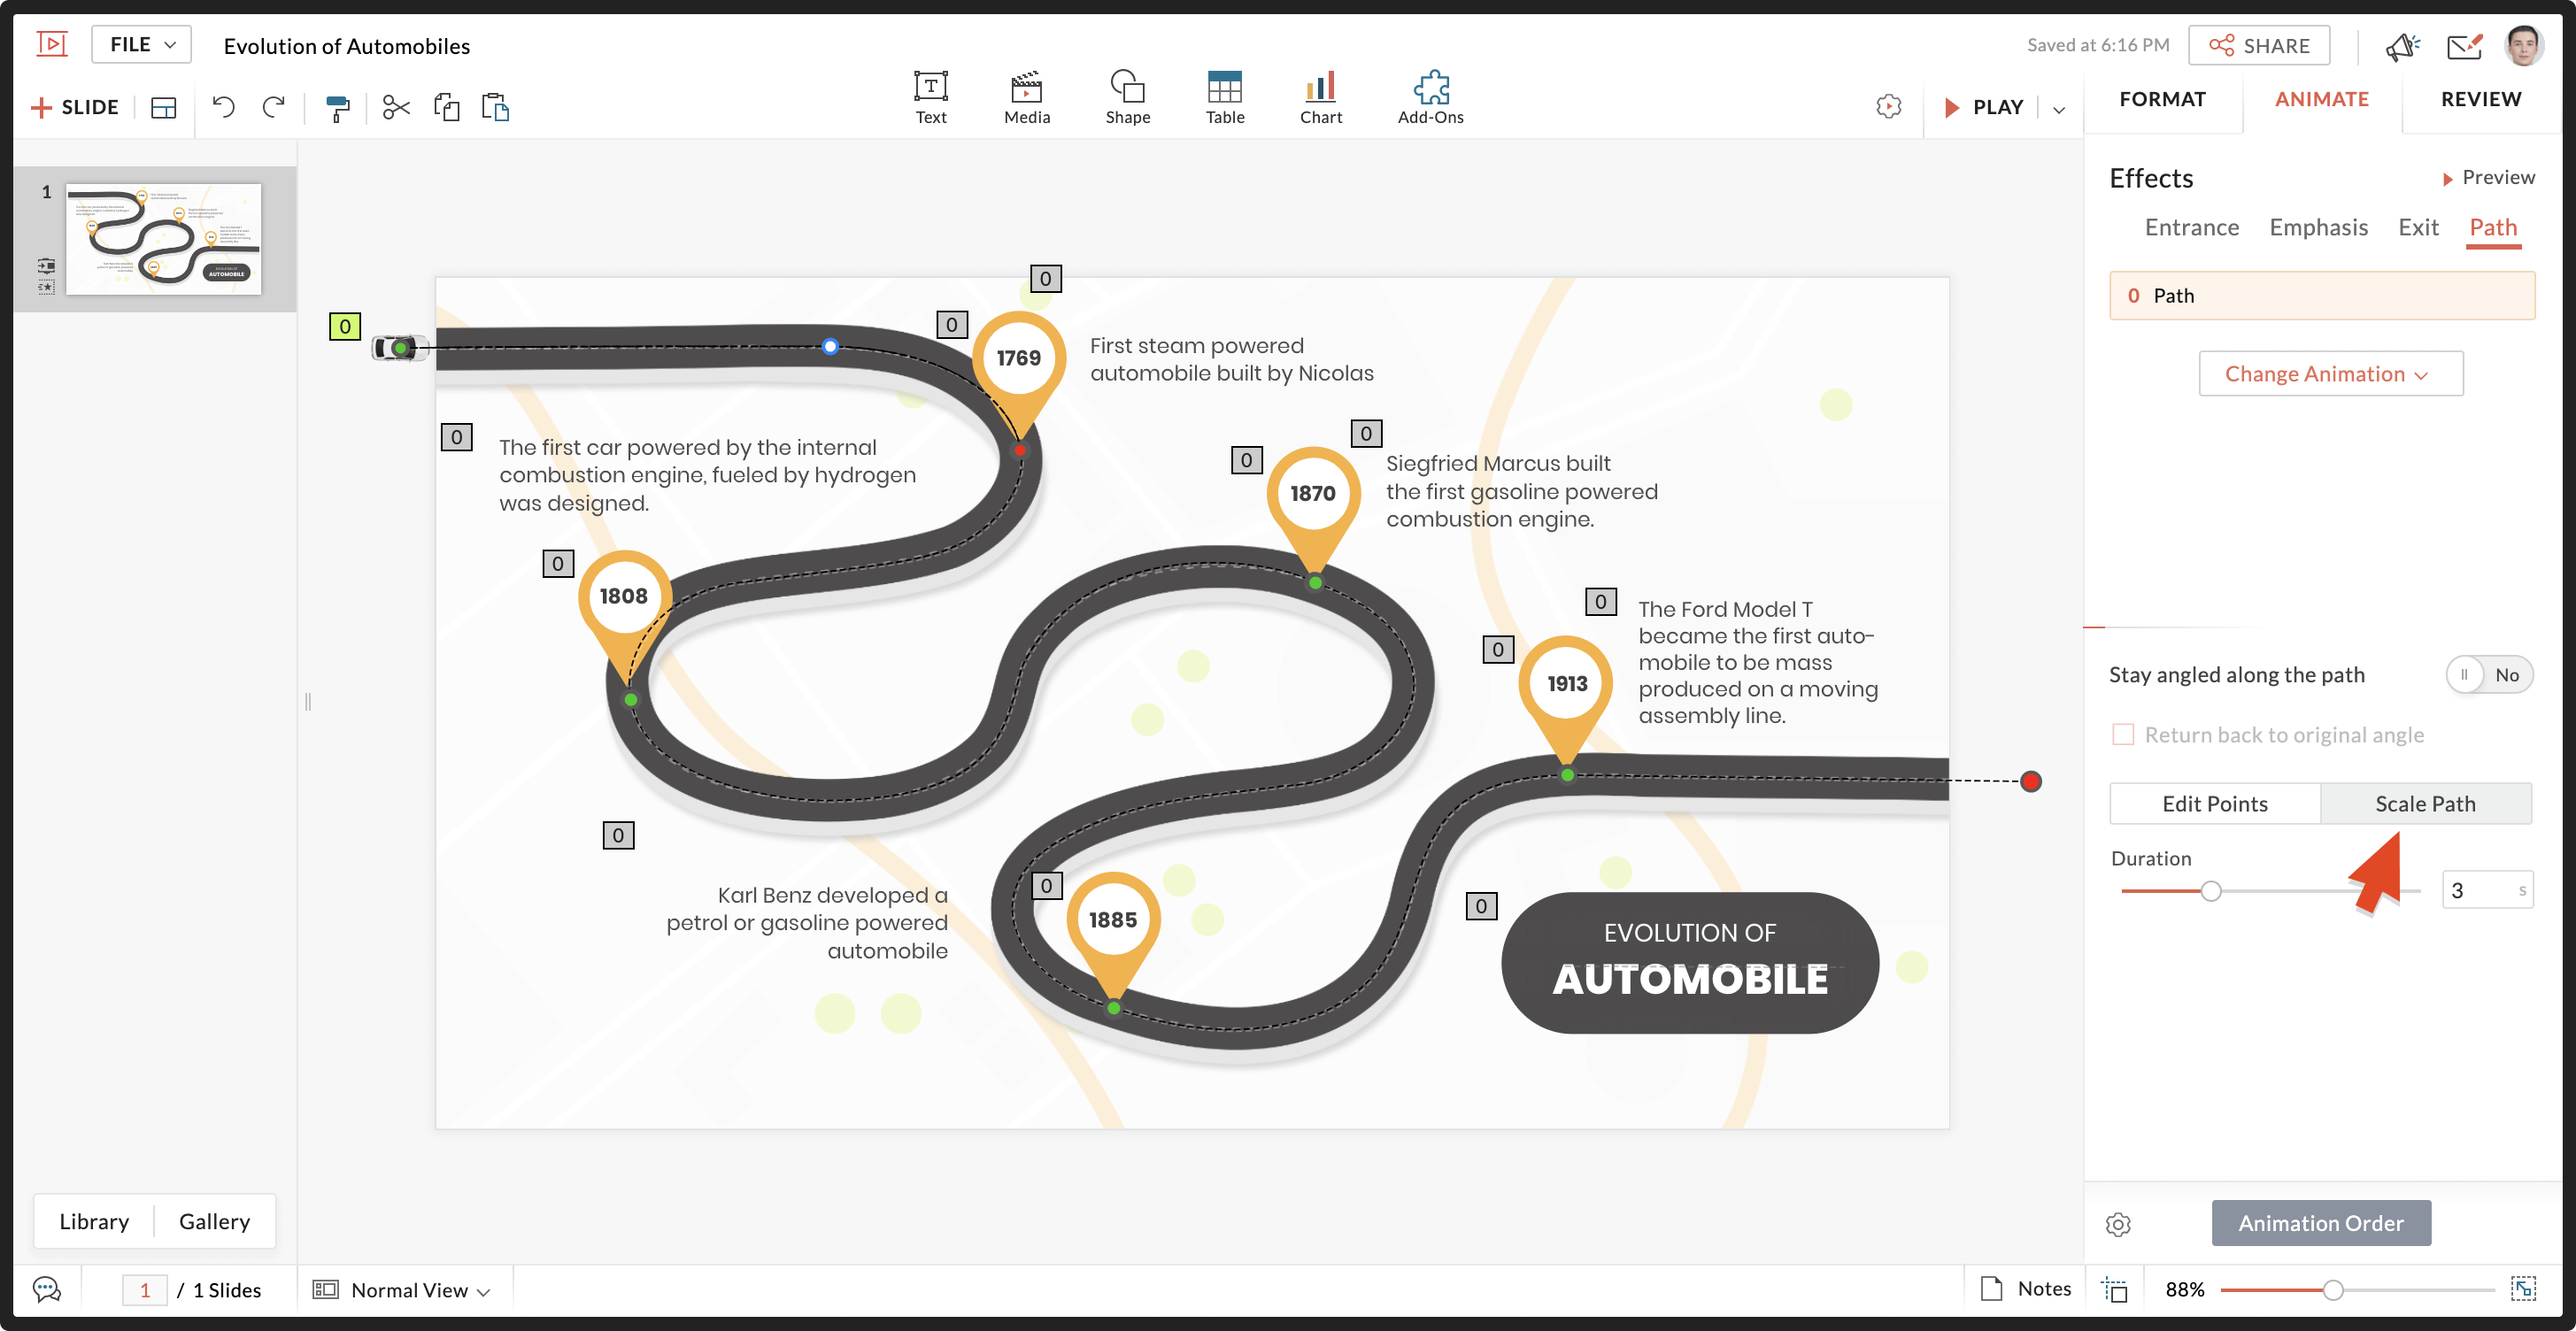The width and height of the screenshot is (2576, 1331).
Task: Check Return back to original angle
Action: tap(2123, 735)
